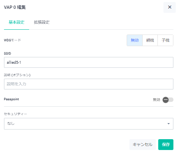Open the 拡張設定 tab
177x152 pixels.
pyautogui.click(x=42, y=22)
